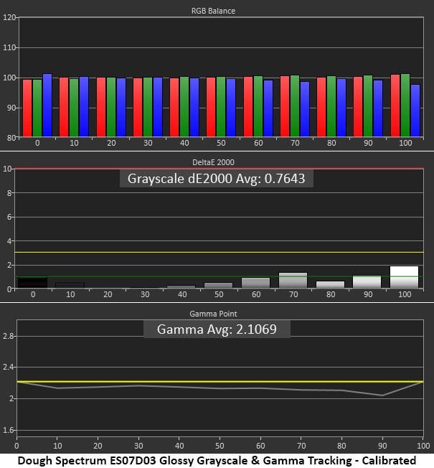
Task: Select the DeltaE bar at 90
Action: tap(367, 282)
